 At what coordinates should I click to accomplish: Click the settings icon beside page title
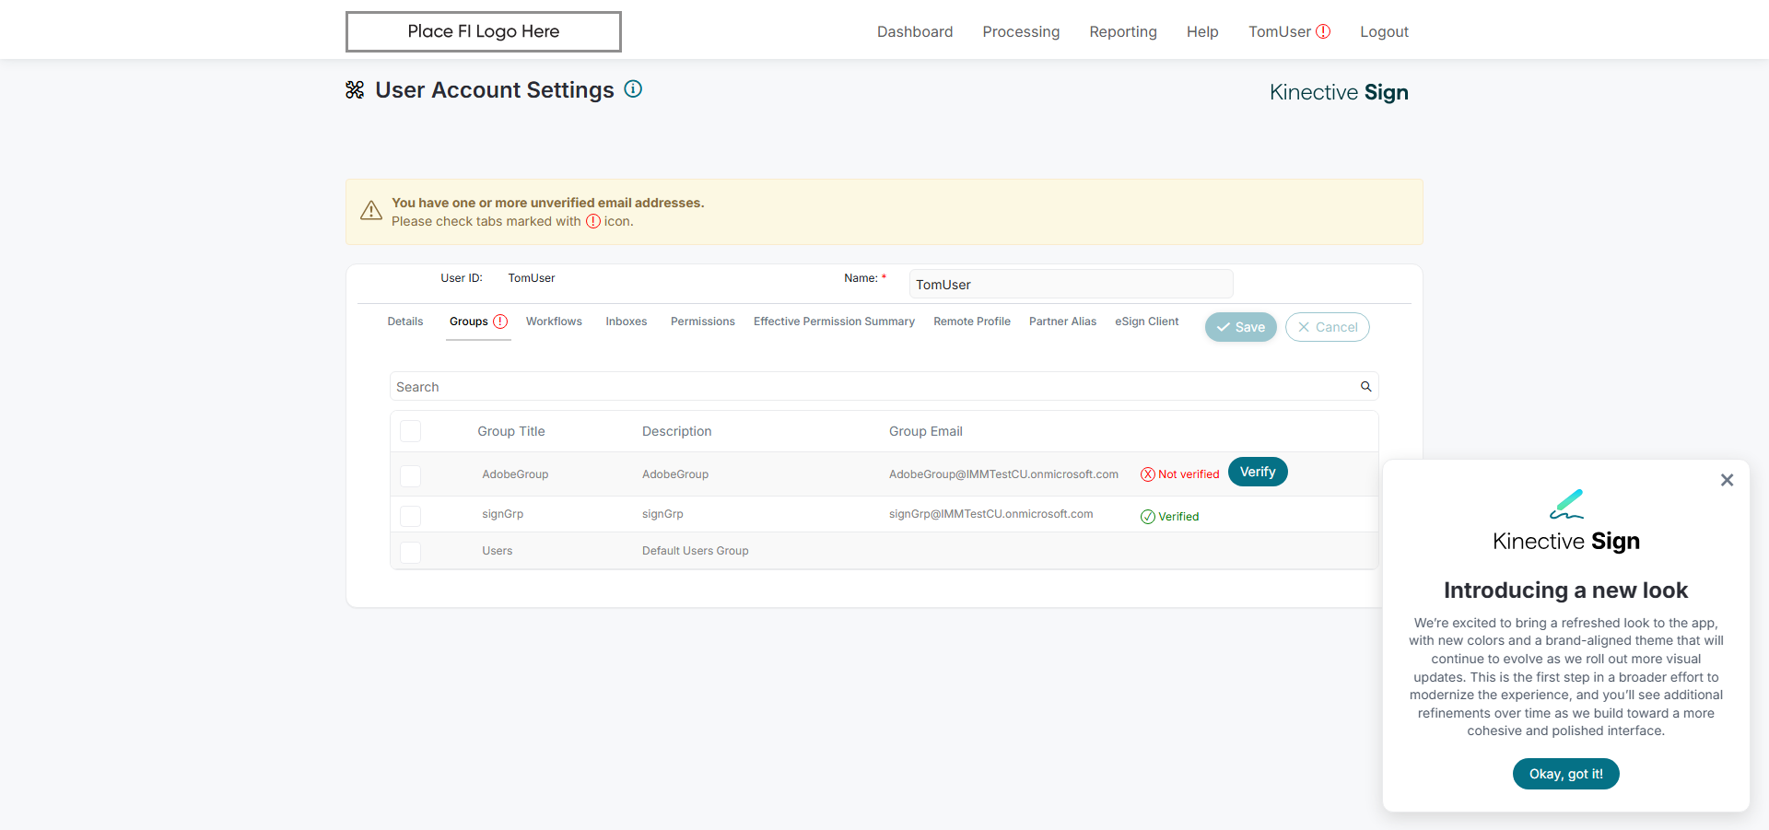tap(355, 89)
